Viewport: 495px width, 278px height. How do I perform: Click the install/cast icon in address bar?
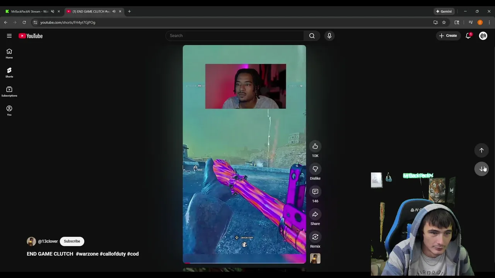pos(435,22)
